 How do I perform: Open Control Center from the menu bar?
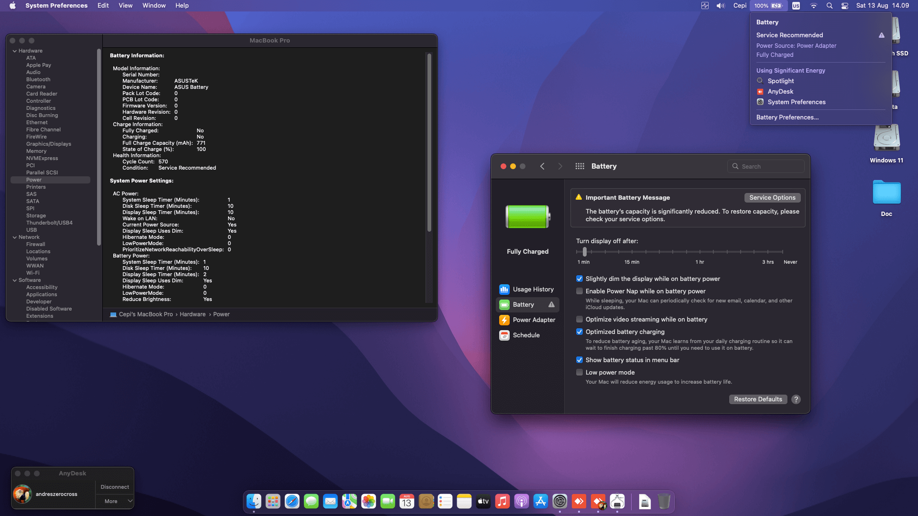pyautogui.click(x=845, y=6)
